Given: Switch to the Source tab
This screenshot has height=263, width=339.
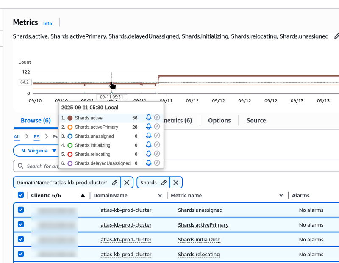Looking at the screenshot, I should point(256,120).
